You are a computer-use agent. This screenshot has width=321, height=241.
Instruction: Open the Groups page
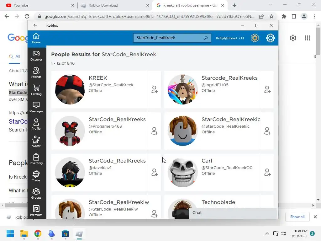[36, 193]
